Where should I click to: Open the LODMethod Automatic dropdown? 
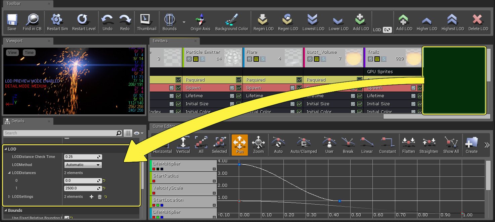click(83, 165)
